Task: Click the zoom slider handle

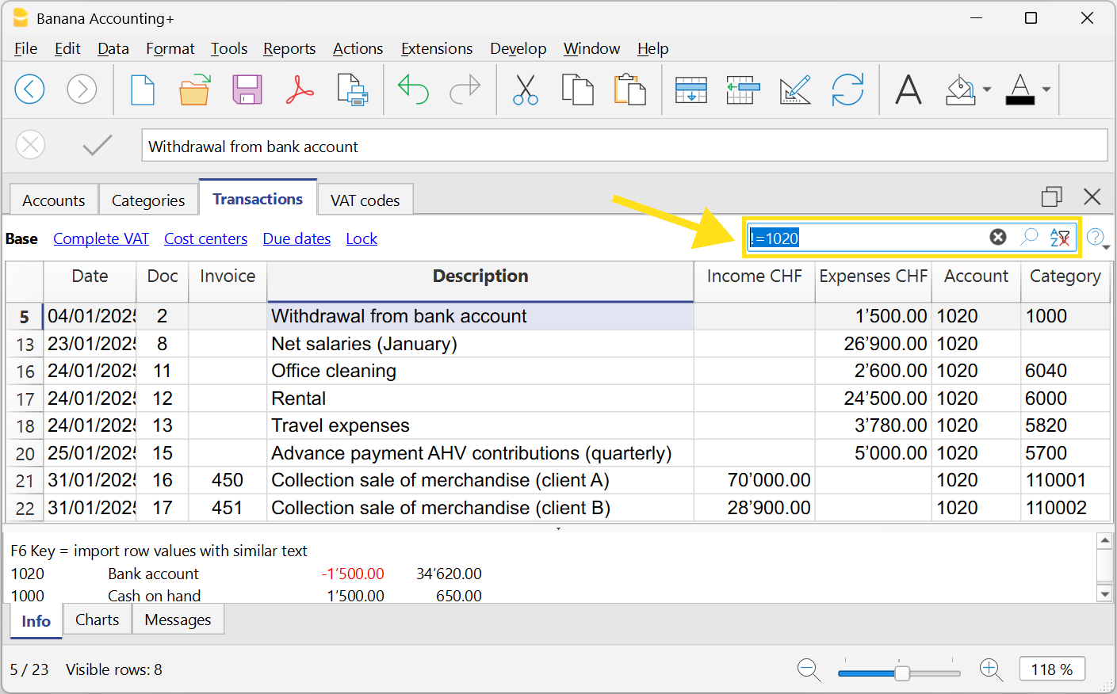Action: tap(902, 673)
